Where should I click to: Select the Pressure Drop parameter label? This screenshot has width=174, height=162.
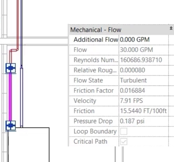click(x=93, y=121)
